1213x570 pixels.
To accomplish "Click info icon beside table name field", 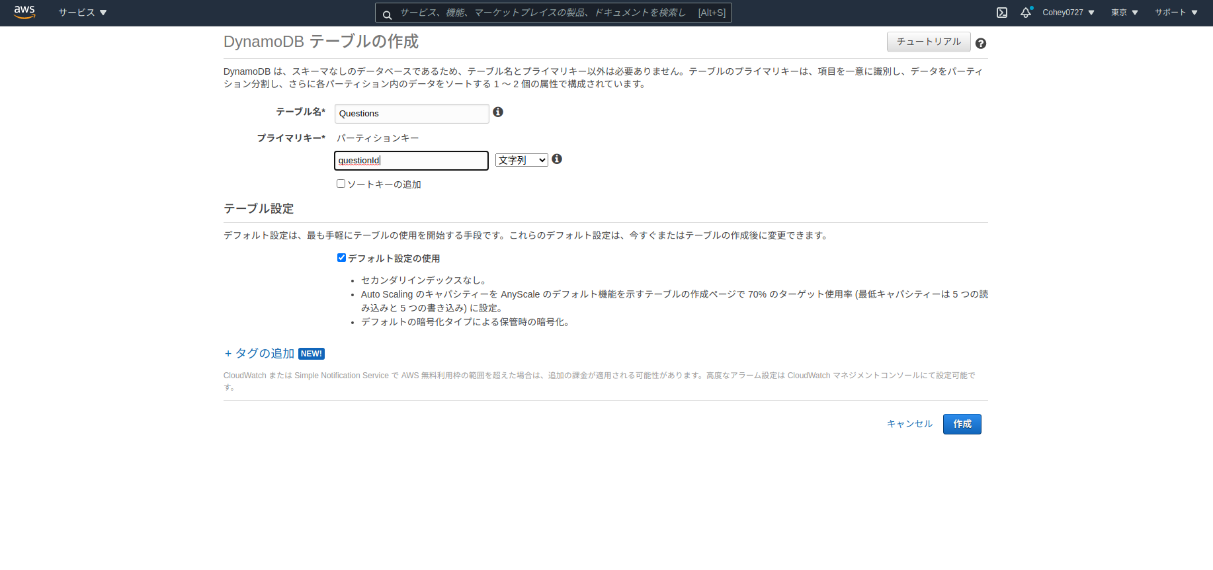I will pyautogui.click(x=498, y=112).
